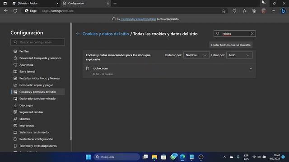
Task: Open OneDrive cloud tray icon
Action: pyautogui.click(x=232, y=157)
